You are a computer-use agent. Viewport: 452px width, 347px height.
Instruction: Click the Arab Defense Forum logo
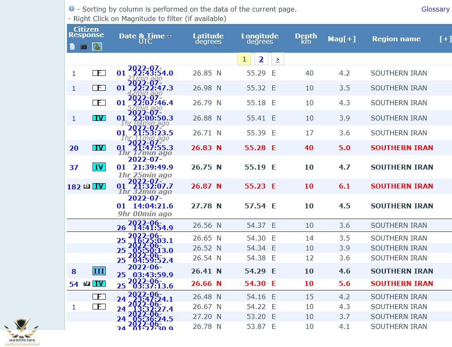[21, 332]
